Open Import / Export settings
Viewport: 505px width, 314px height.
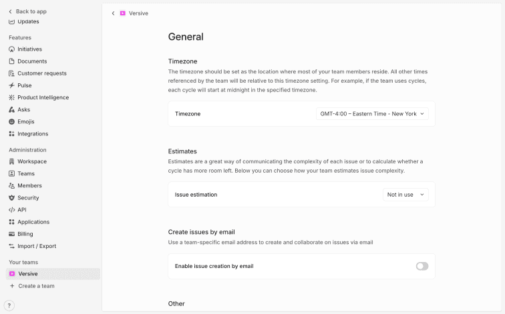point(37,246)
